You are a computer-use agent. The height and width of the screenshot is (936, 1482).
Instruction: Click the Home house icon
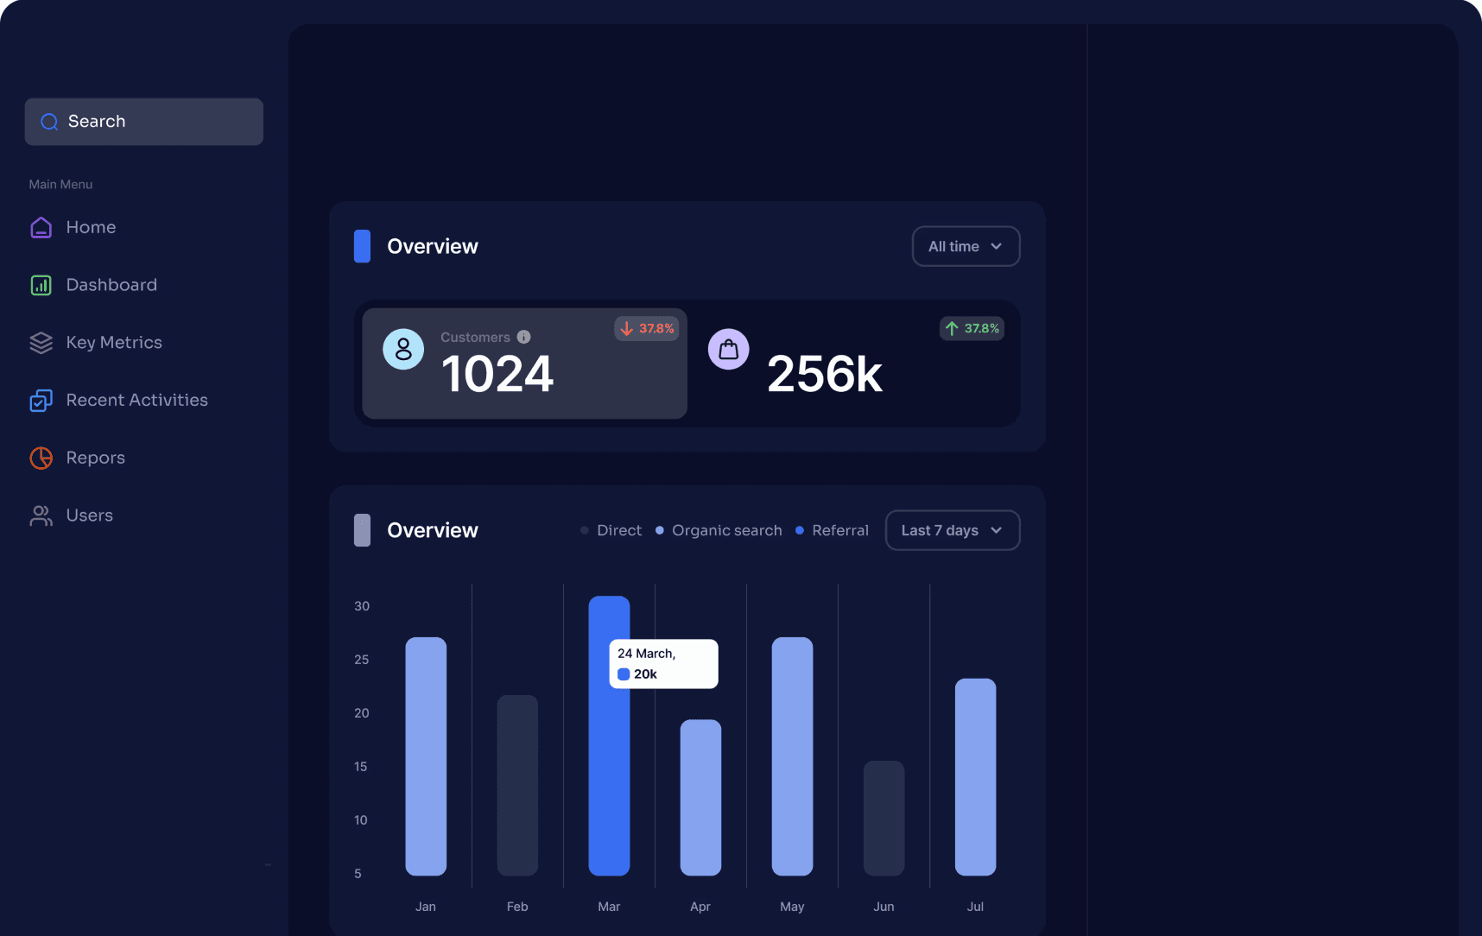pos(41,227)
